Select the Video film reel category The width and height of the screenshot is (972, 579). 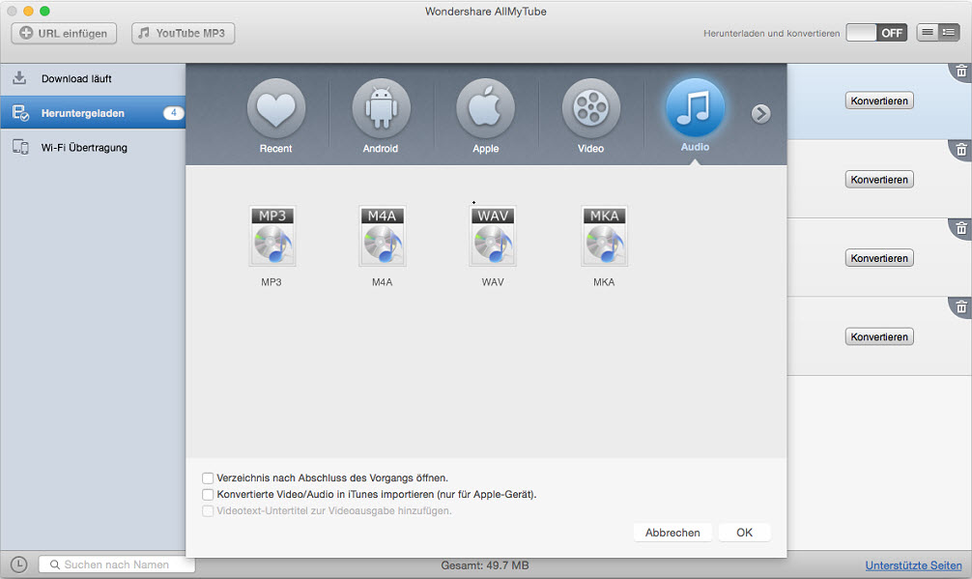pos(590,108)
